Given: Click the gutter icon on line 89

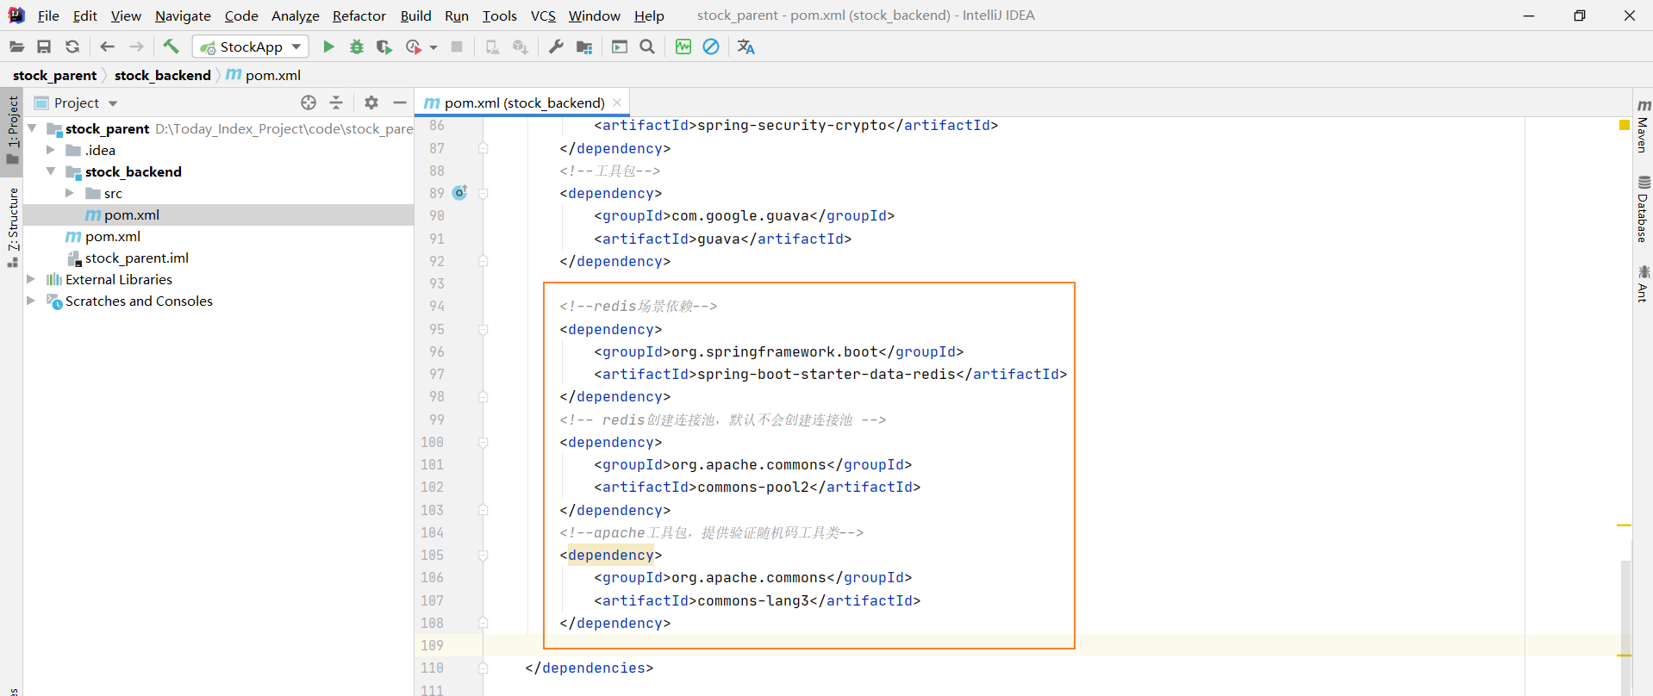Looking at the screenshot, I should point(459,193).
